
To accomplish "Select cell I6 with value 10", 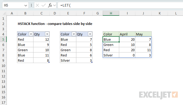I will (127, 45).
